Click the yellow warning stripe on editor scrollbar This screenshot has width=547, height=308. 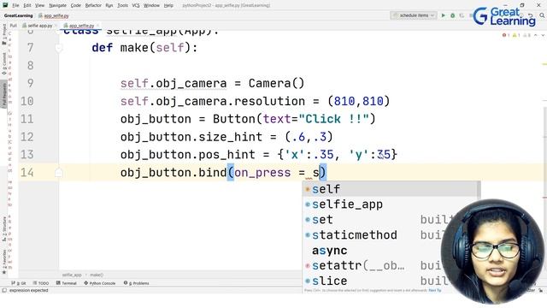(544, 64)
